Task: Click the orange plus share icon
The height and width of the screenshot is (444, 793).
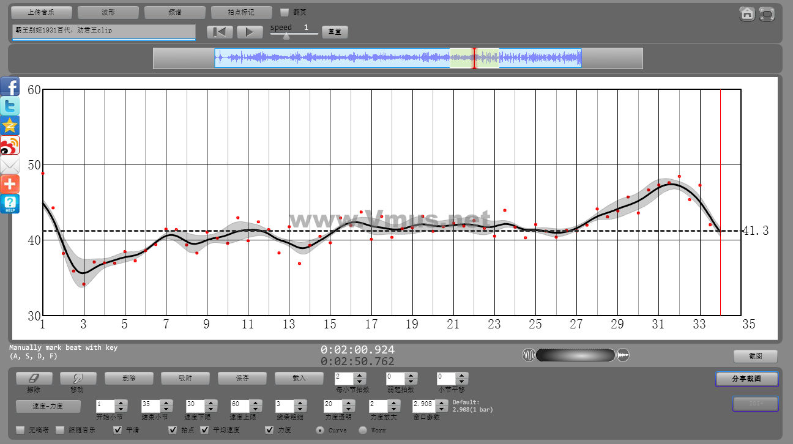Action: pyautogui.click(x=10, y=184)
